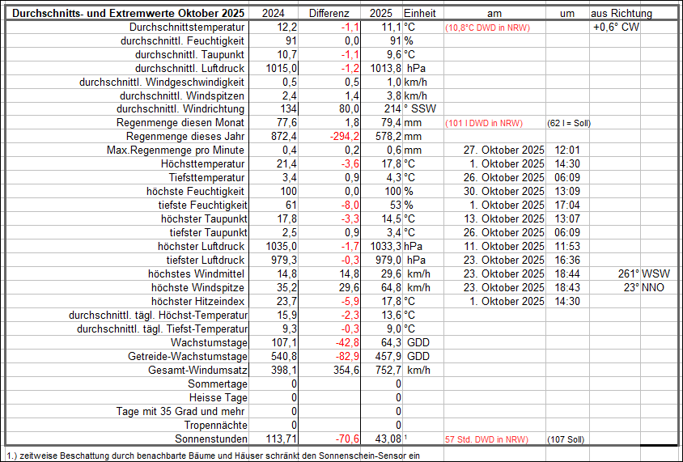Click the red '(101 l DWD in NRW)' note
The image size is (683, 462).
click(x=483, y=123)
